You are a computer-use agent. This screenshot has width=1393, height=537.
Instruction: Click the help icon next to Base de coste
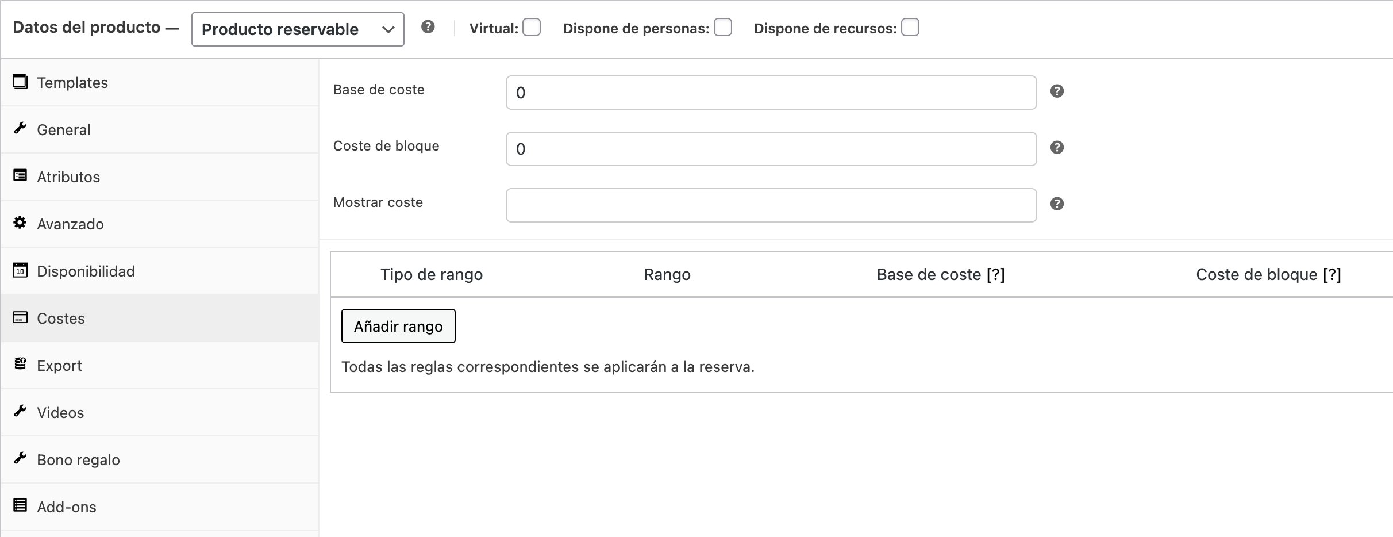[x=1057, y=91]
